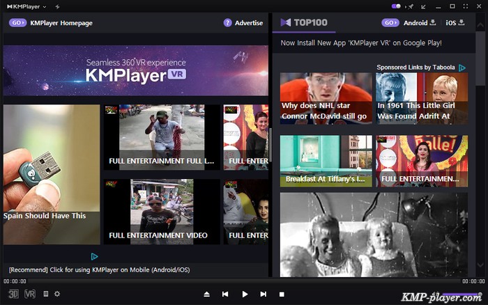Image resolution: width=488 pixels, height=305 pixels.
Task: Open the KMPlayer VR banner
Action: point(136,70)
